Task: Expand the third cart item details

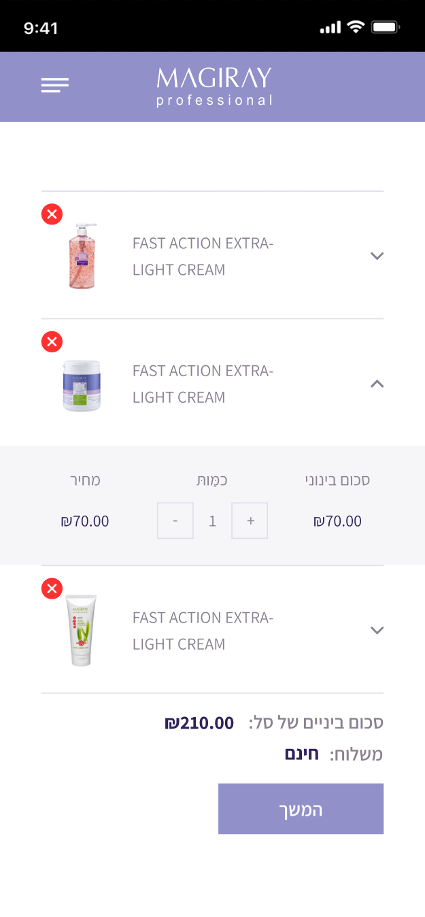Action: tap(377, 630)
